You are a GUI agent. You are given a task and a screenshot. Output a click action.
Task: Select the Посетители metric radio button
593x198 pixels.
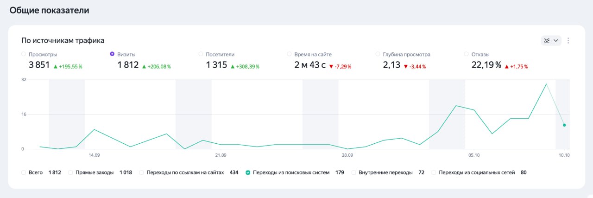[x=201, y=54]
